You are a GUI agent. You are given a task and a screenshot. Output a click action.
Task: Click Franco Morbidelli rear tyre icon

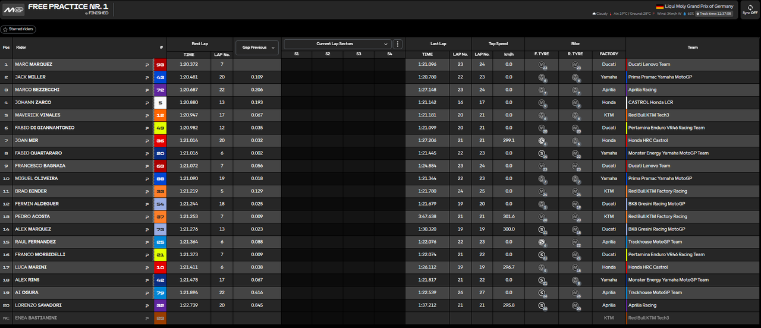coord(576,255)
